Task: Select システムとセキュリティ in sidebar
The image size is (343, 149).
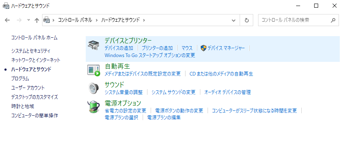Action: click(31, 51)
